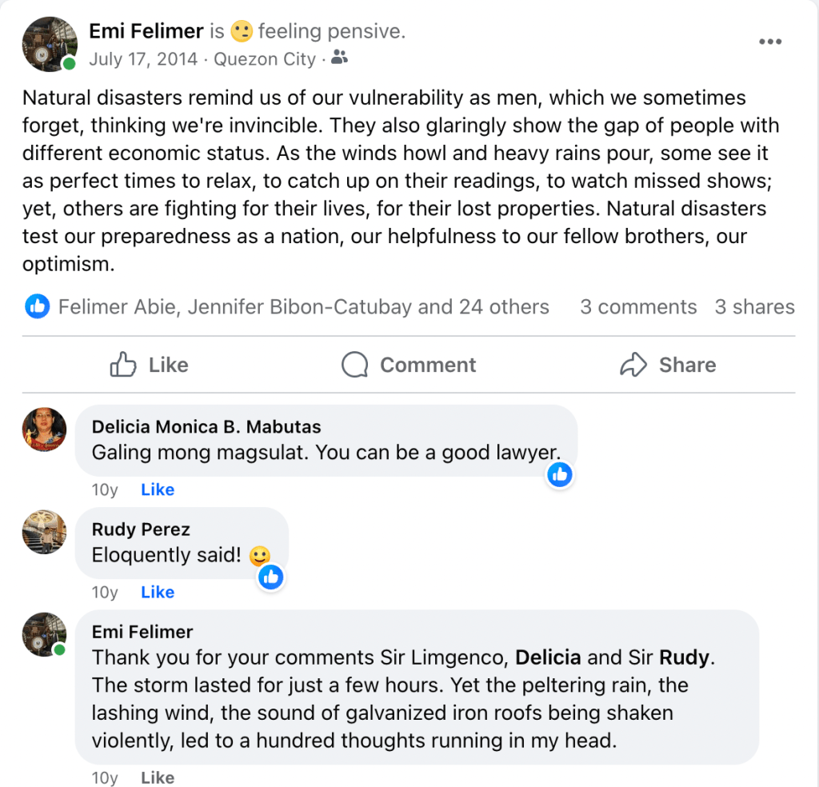
Task: Click like reaction badge on Rudy's comment
Action: pyautogui.click(x=271, y=577)
